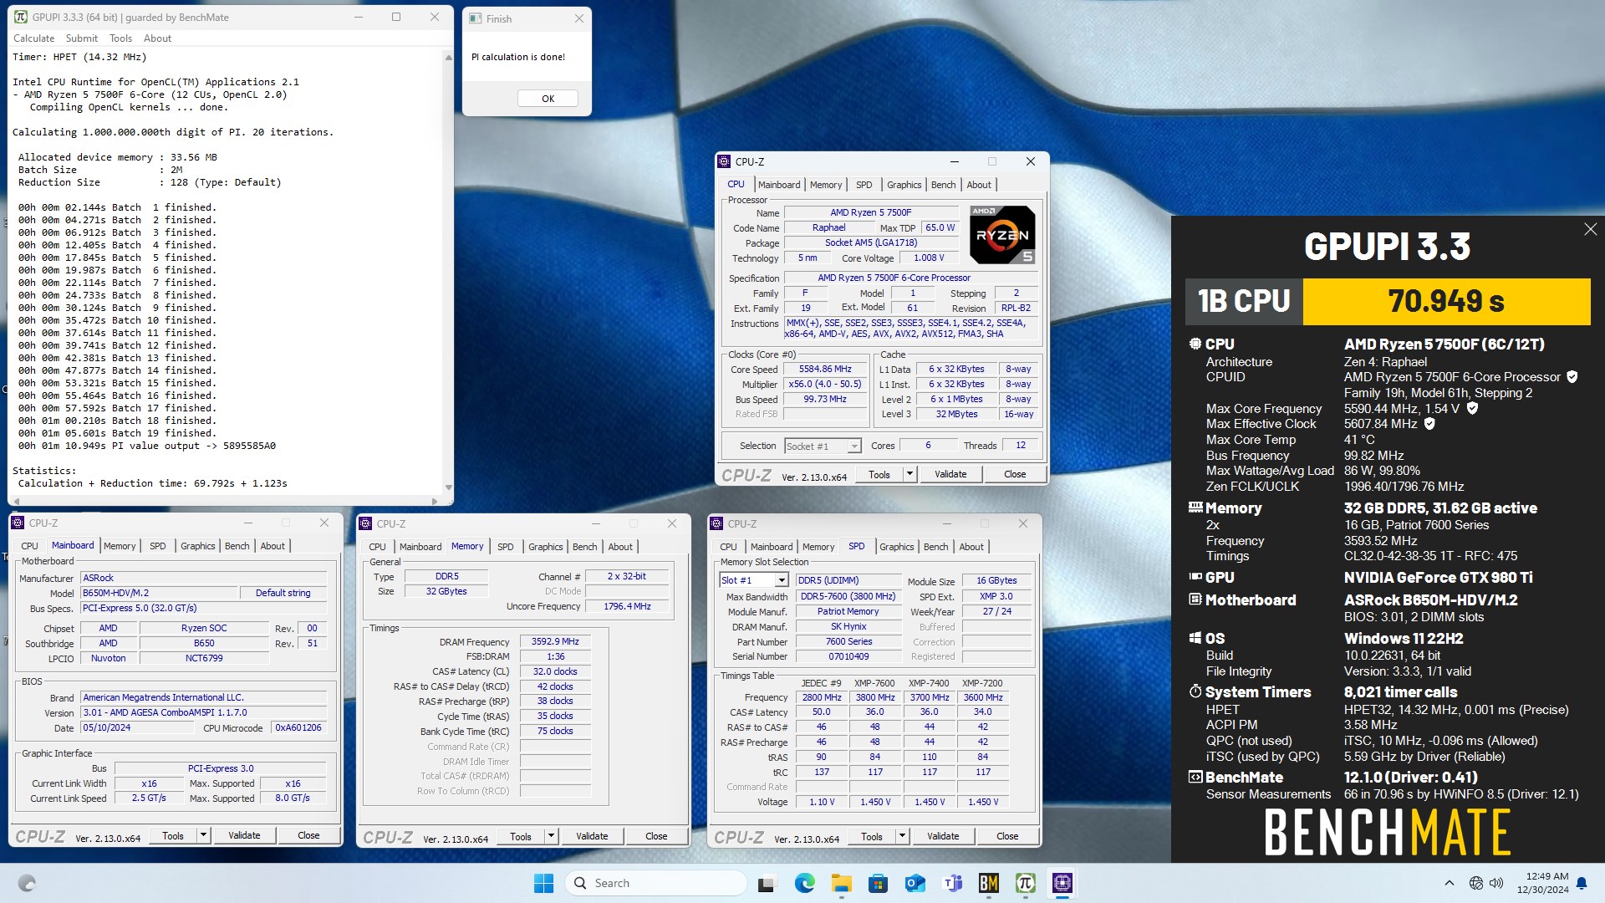The image size is (1605, 903).
Task: Click the Memory section icon in BenchMate
Action: coord(1195,508)
